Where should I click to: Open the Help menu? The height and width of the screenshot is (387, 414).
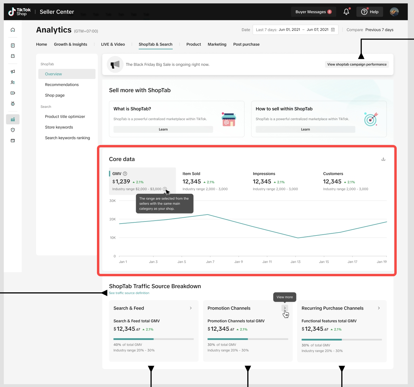point(370,12)
